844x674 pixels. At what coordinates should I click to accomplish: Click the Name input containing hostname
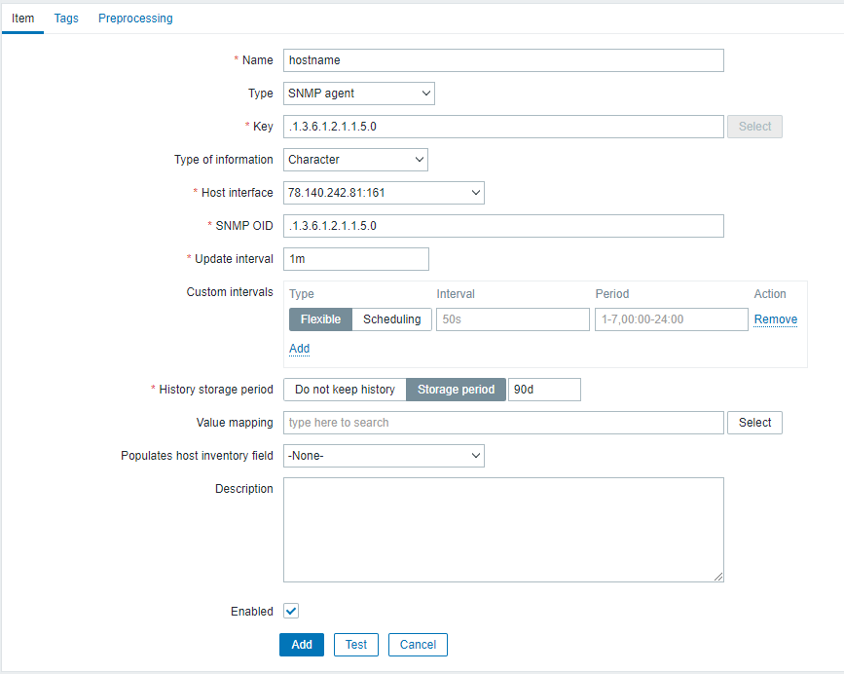(x=501, y=59)
